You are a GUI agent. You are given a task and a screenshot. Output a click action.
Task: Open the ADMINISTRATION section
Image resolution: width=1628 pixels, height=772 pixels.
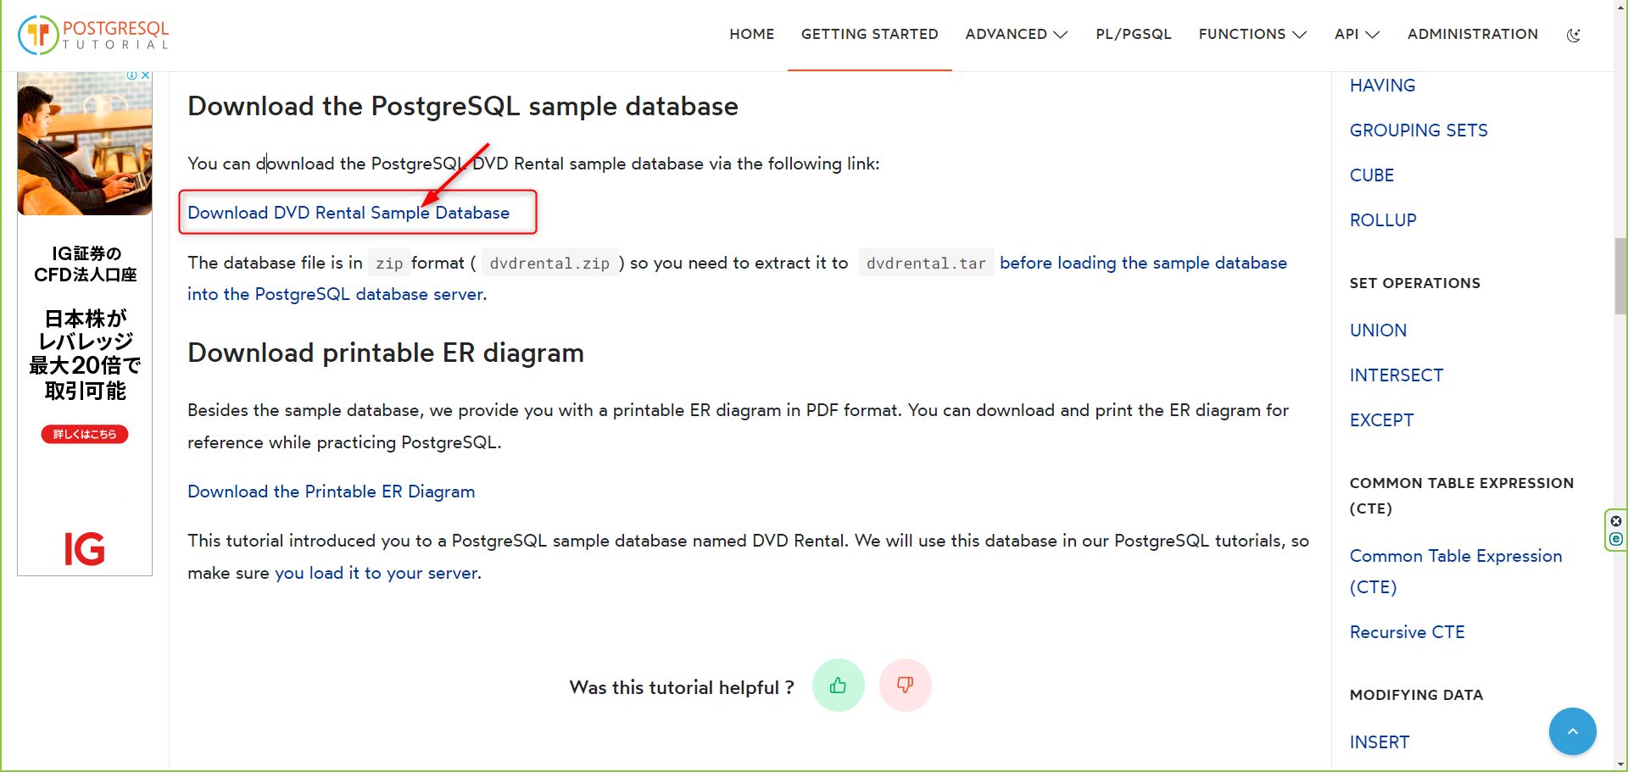point(1473,34)
